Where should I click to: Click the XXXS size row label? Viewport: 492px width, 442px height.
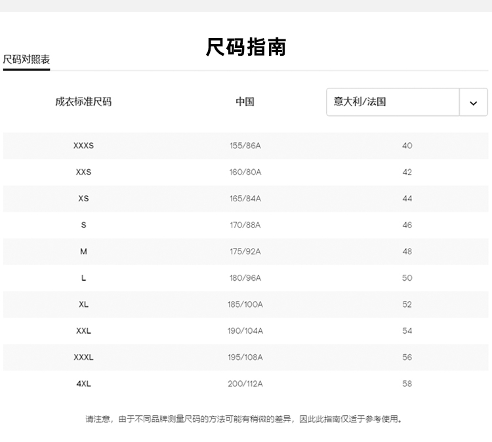click(83, 146)
